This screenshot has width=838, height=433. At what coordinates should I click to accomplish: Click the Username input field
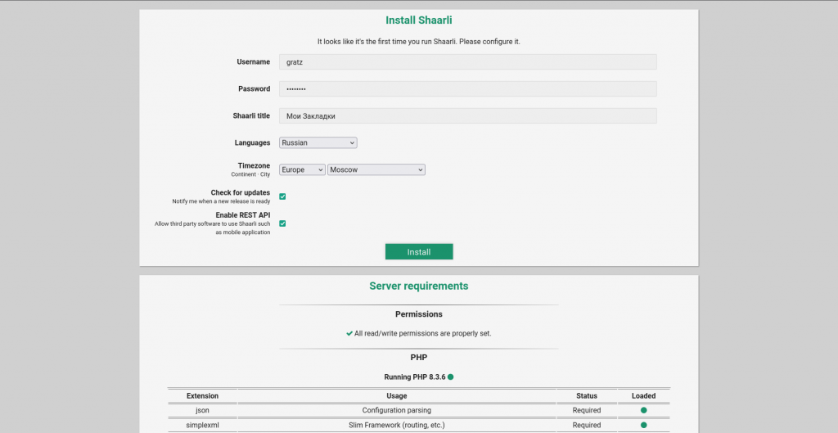467,62
